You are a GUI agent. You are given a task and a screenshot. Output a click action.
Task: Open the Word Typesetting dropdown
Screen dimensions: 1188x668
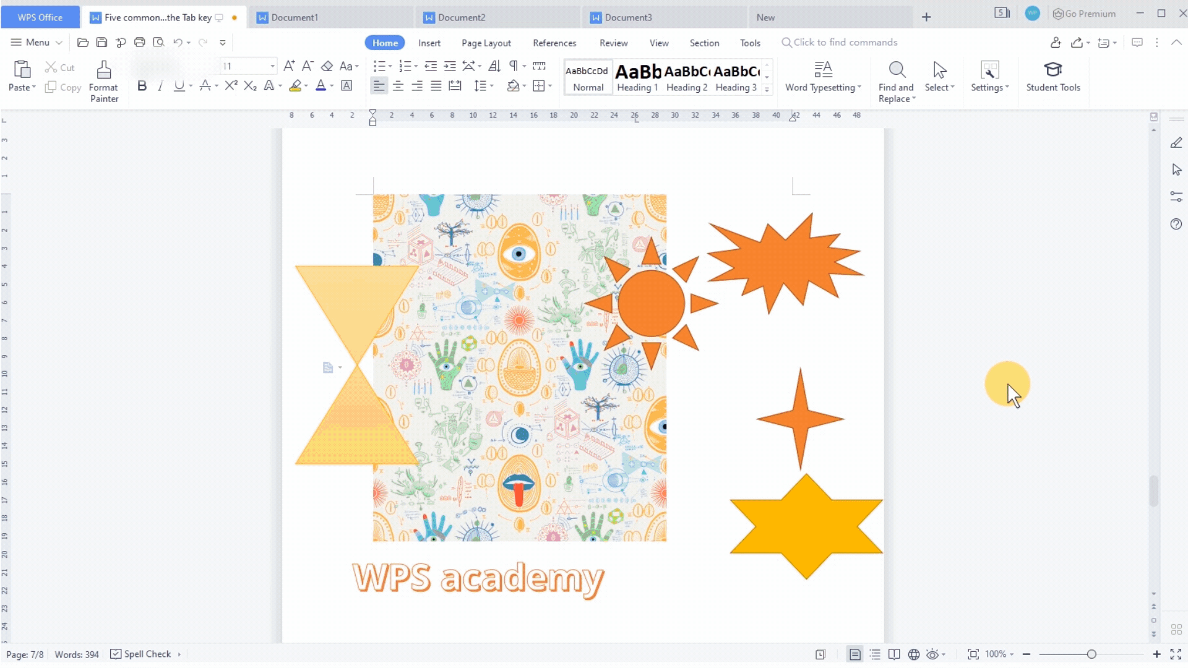click(823, 77)
